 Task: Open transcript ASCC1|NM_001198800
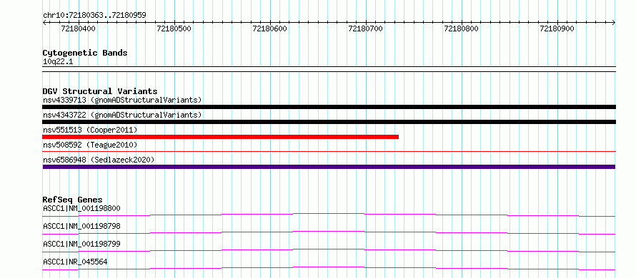point(81,208)
